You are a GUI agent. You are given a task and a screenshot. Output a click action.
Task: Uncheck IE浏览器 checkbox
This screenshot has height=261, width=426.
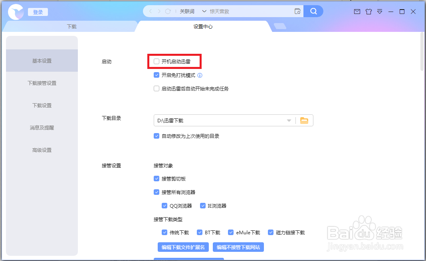(x=203, y=206)
